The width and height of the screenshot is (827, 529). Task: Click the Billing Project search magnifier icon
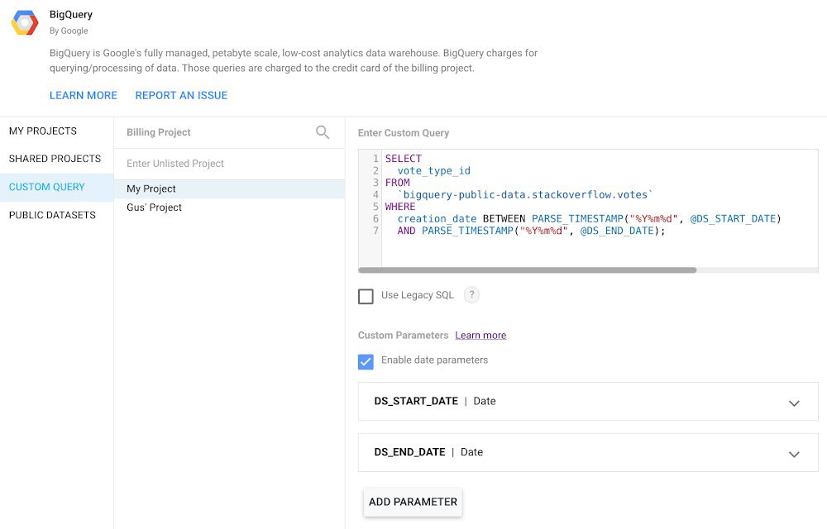point(323,132)
